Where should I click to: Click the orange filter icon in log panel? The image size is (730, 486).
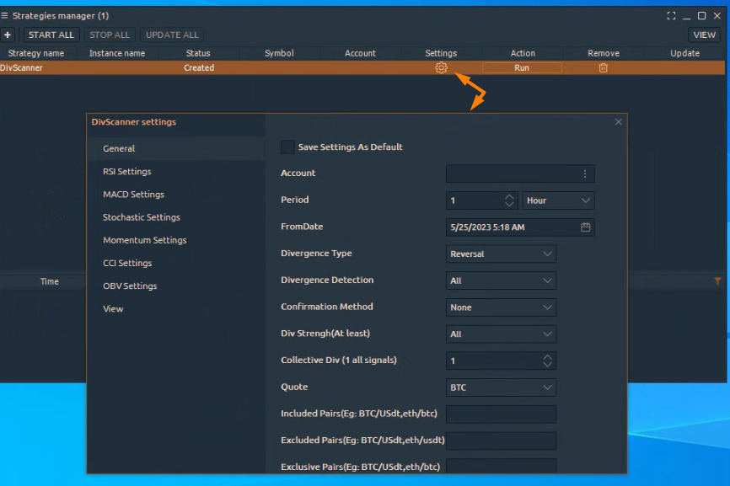(x=718, y=281)
